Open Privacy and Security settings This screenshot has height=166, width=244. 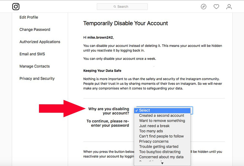click(37, 78)
